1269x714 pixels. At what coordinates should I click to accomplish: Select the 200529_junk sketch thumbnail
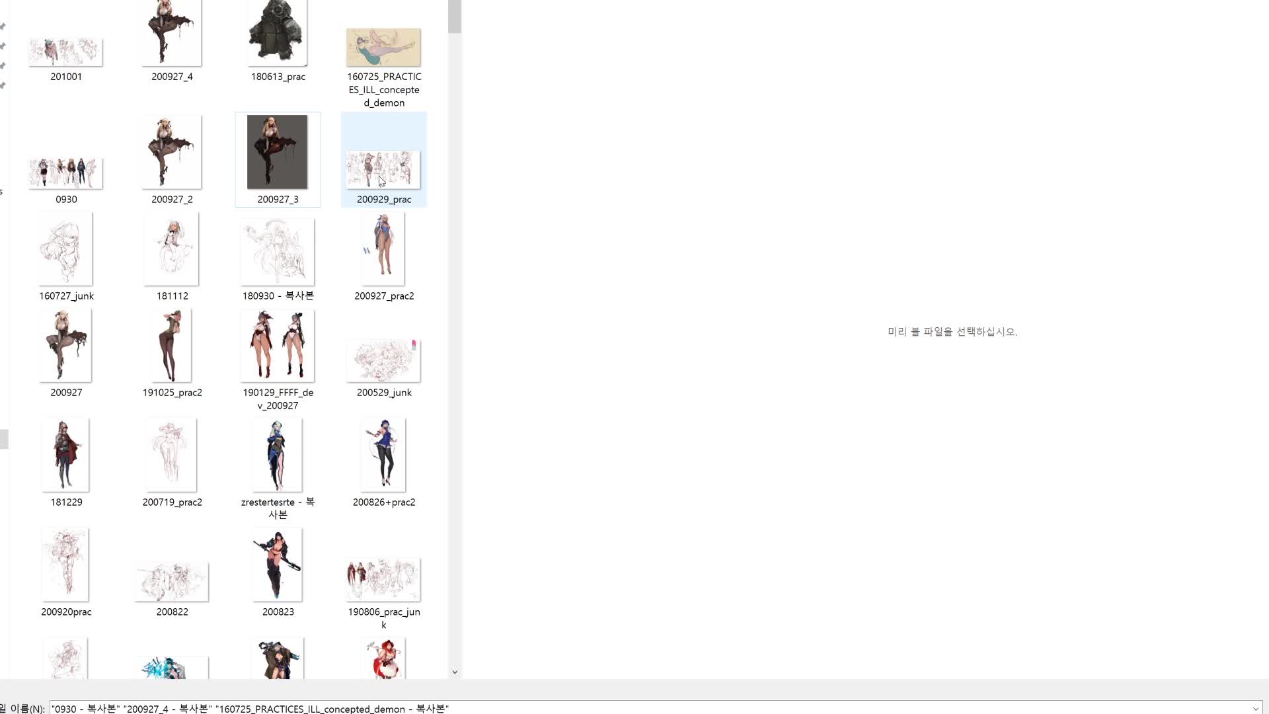point(383,361)
